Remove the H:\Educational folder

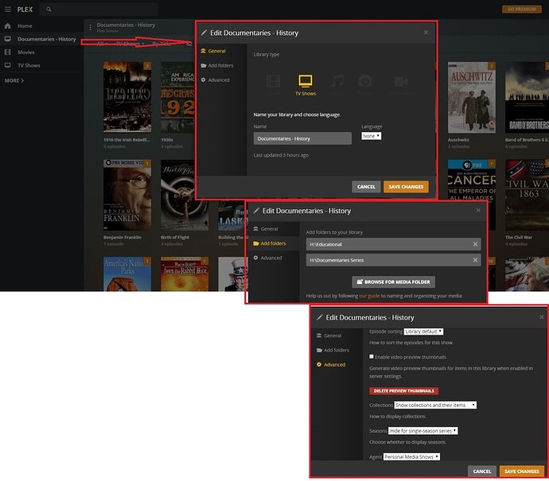point(475,244)
